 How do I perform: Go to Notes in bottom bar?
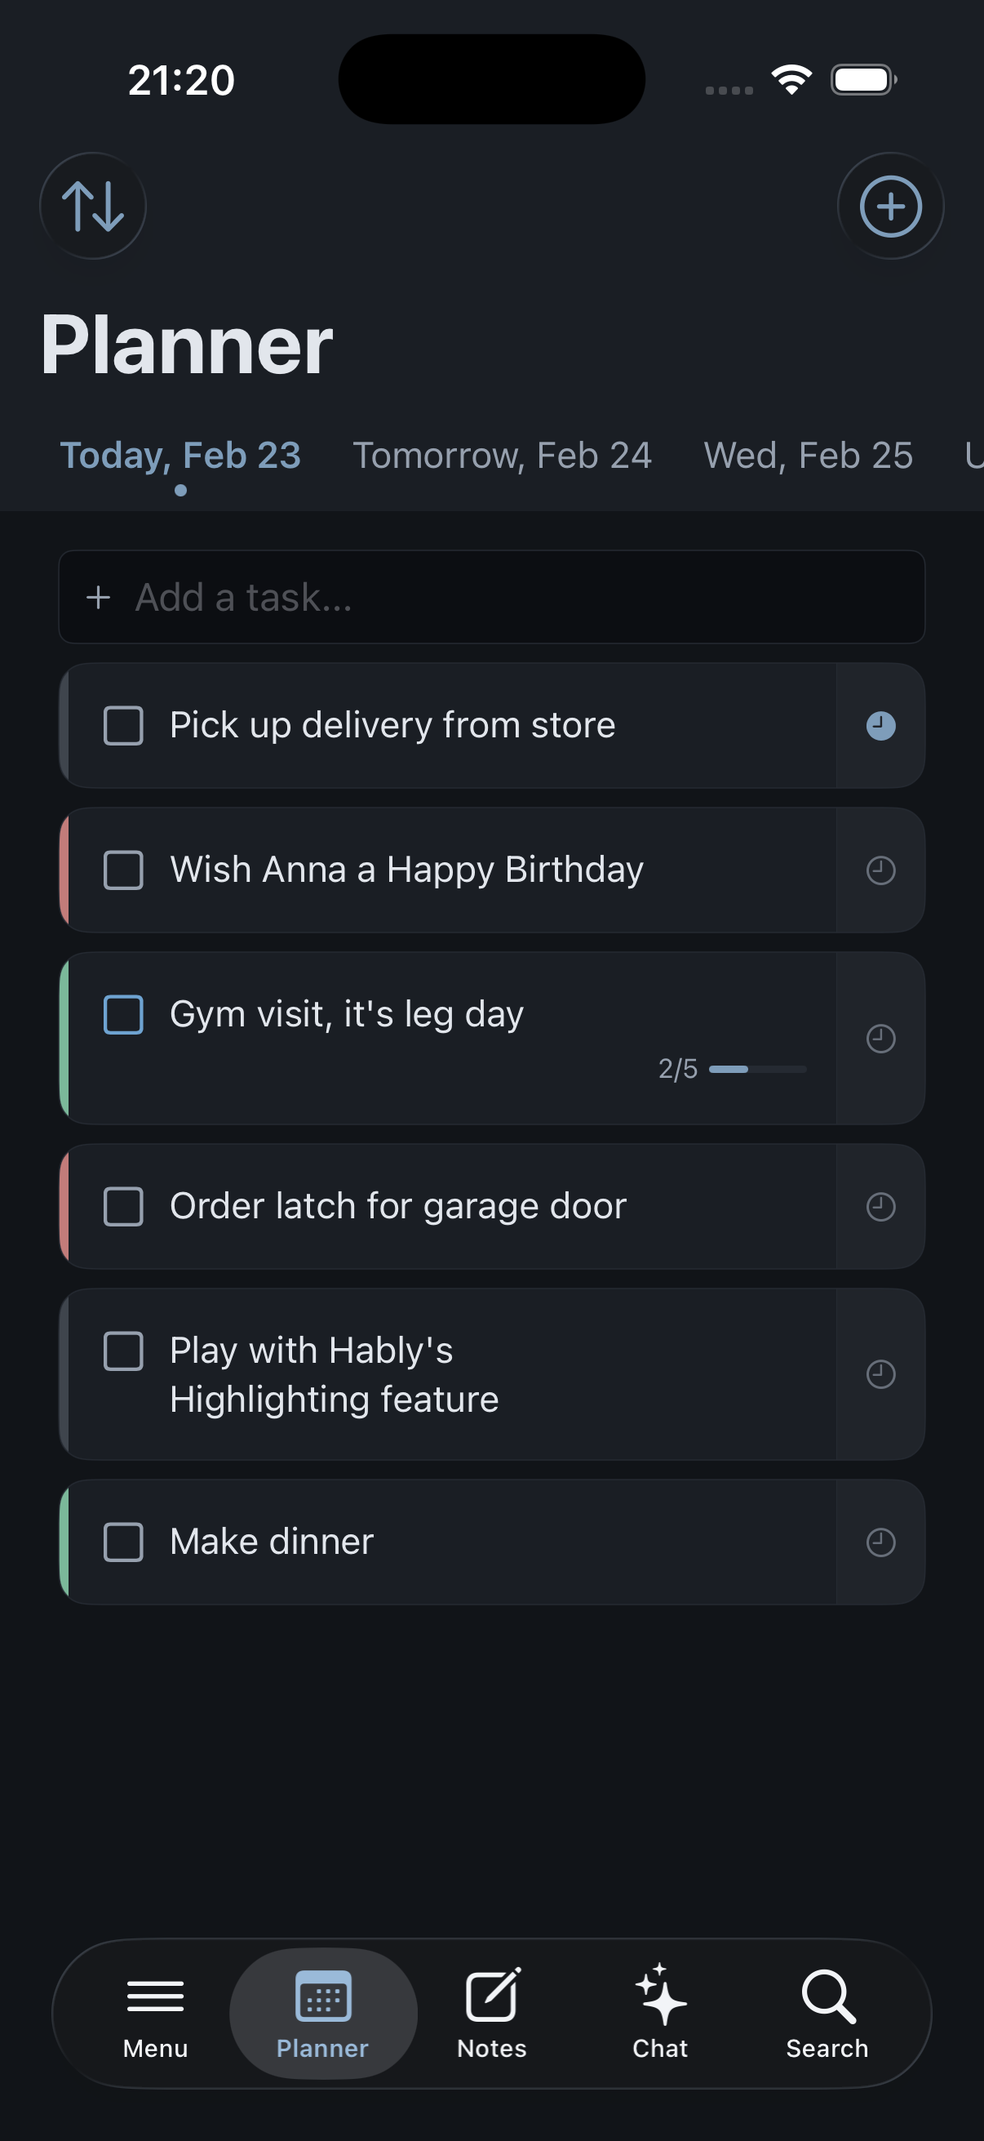click(491, 2013)
